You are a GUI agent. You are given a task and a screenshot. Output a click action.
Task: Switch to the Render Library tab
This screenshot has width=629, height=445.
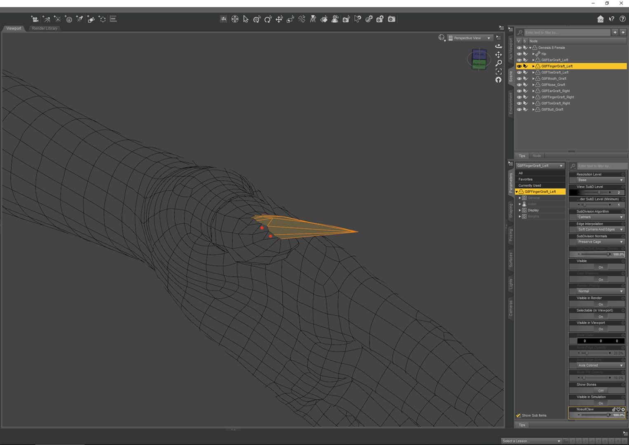[45, 28]
